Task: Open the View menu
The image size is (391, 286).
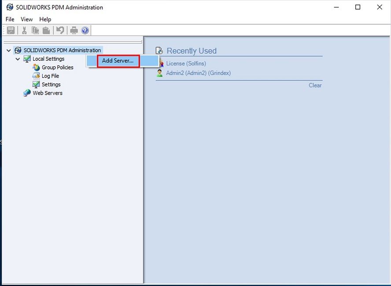Action: pos(27,19)
